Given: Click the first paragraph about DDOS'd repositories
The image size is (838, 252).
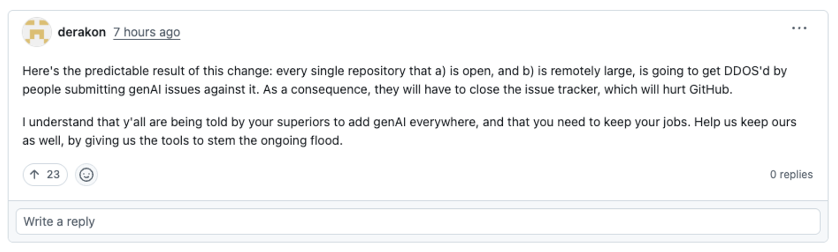Looking at the screenshot, I should pyautogui.click(x=404, y=80).
